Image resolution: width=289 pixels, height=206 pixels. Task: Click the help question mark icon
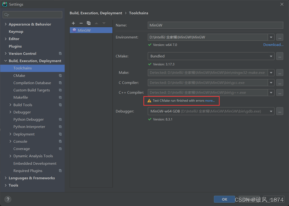point(8,199)
